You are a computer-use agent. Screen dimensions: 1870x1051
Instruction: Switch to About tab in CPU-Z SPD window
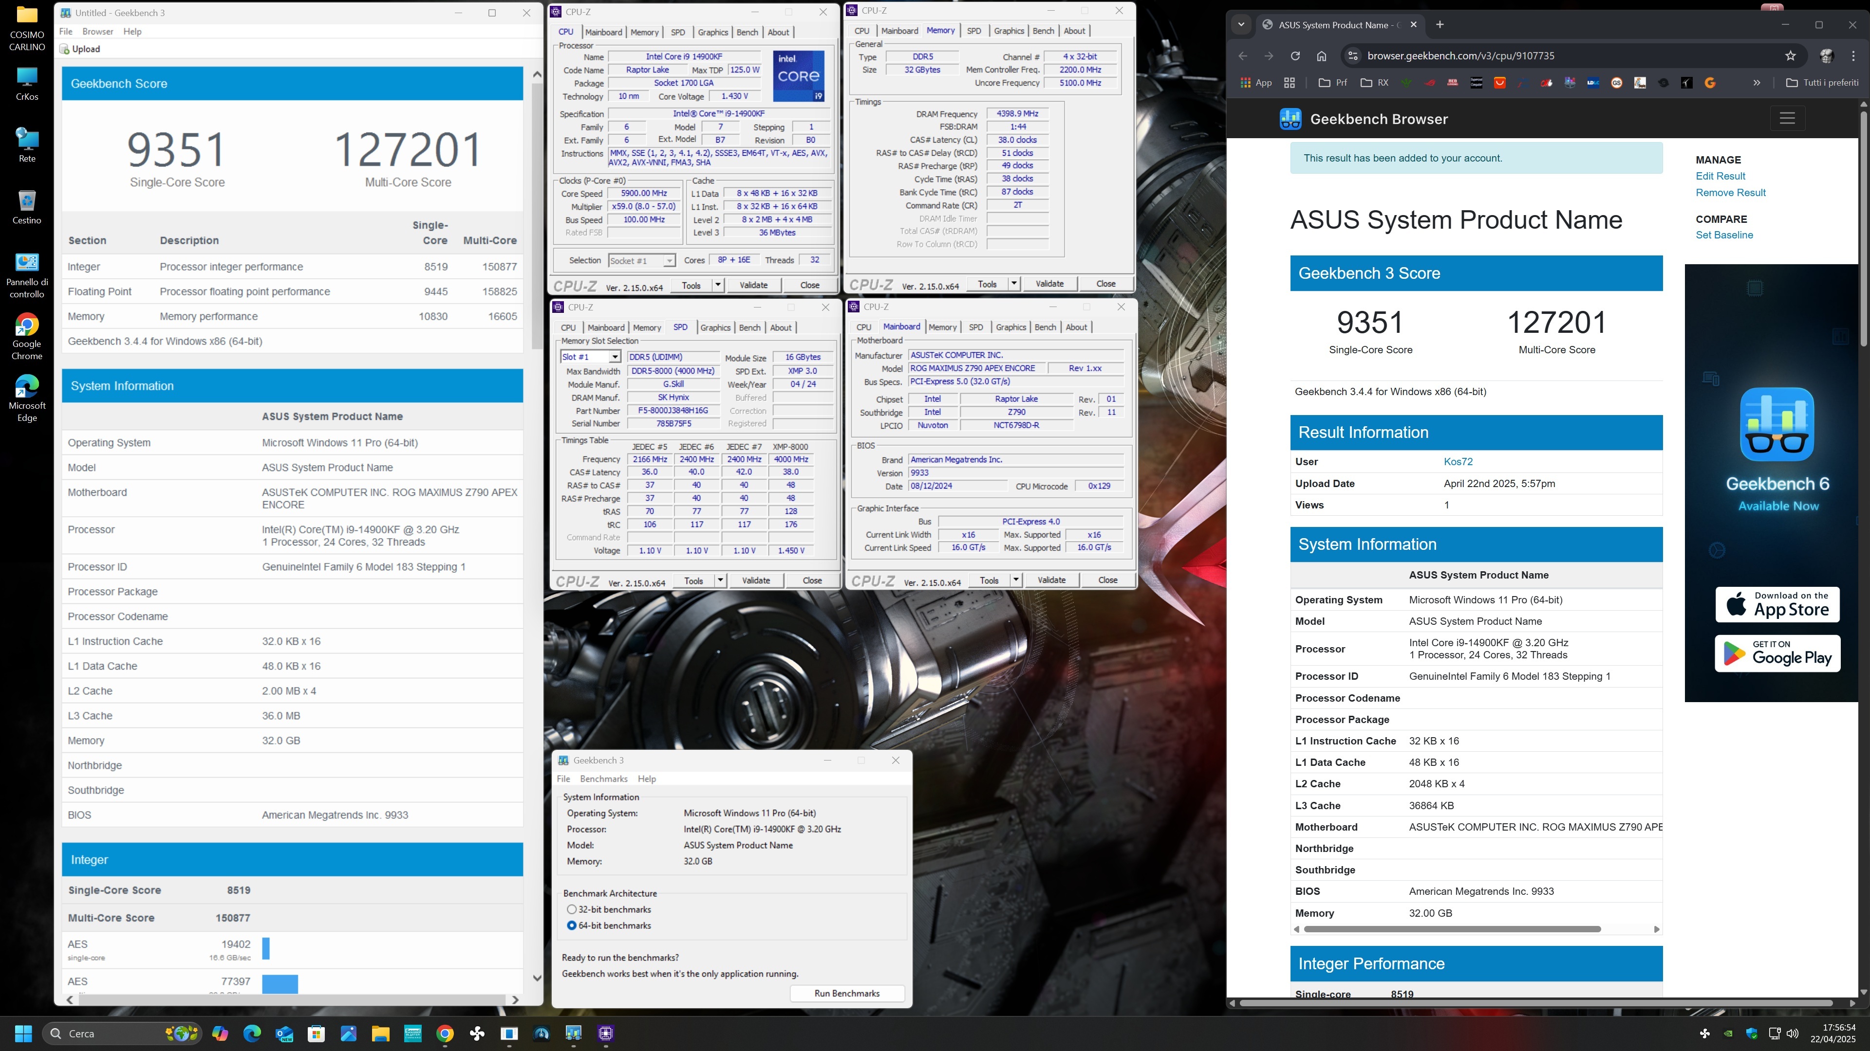point(780,327)
